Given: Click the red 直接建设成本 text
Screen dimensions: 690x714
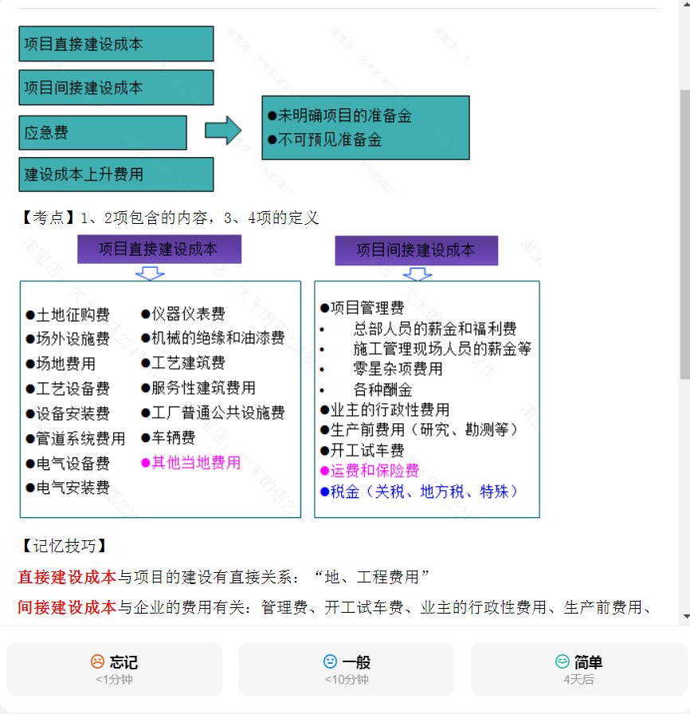Looking at the screenshot, I should [67, 577].
